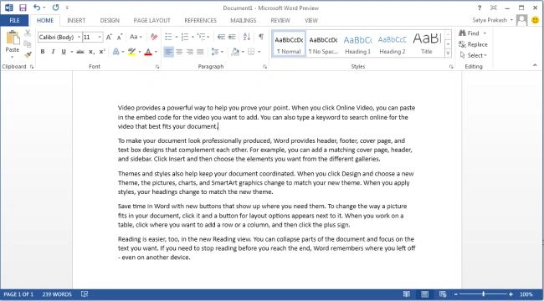Decrease paragraph indent
Screen dimensions: 544x301
[221, 37]
